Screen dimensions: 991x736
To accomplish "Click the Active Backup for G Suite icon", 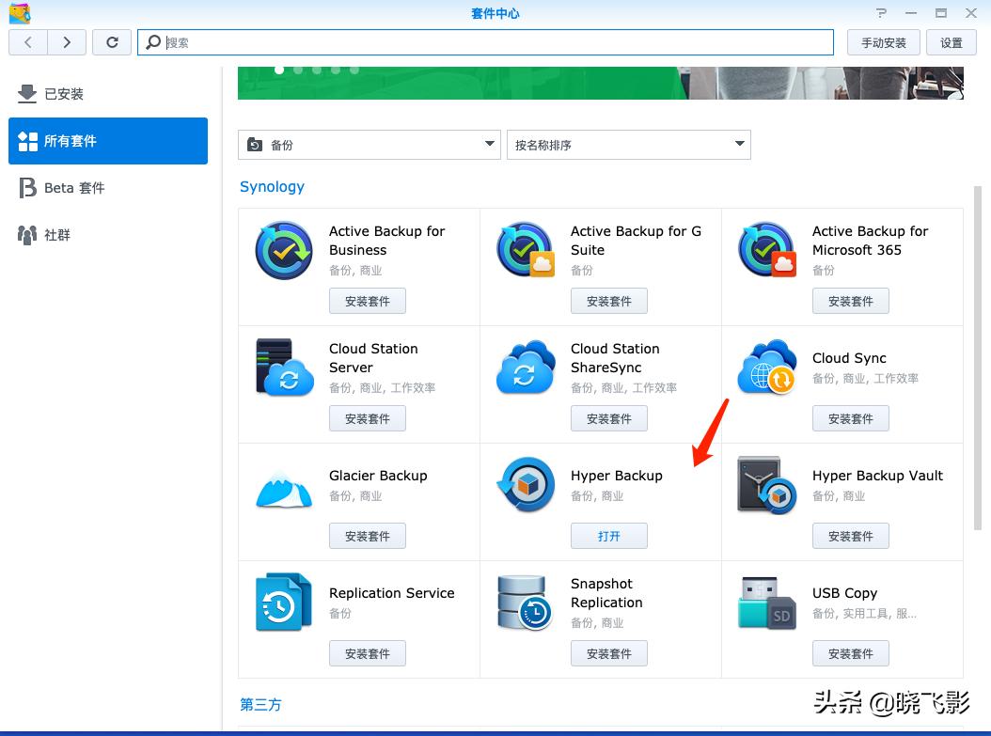I will click(x=526, y=249).
